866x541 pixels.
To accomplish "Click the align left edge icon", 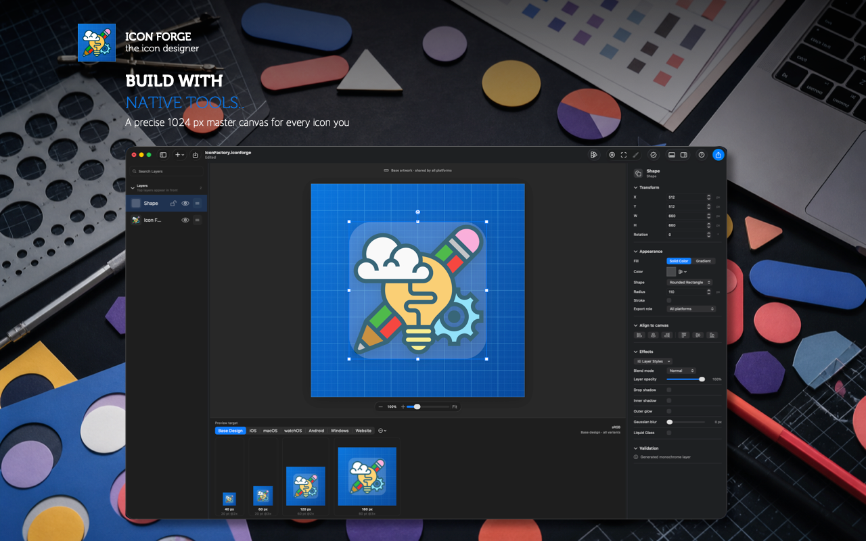I will tap(639, 335).
